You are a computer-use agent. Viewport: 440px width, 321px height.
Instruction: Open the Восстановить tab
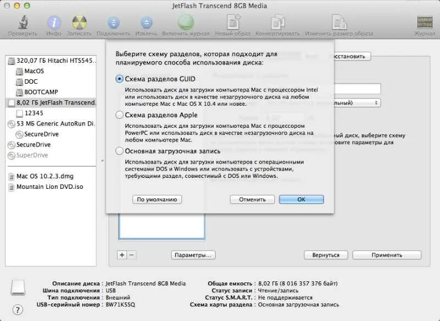352,56
